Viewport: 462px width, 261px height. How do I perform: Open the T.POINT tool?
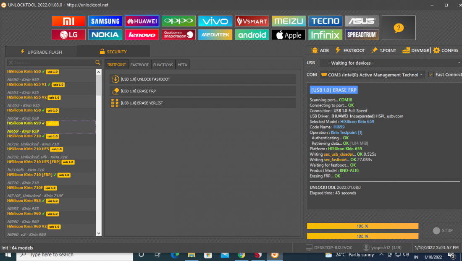[383, 51]
